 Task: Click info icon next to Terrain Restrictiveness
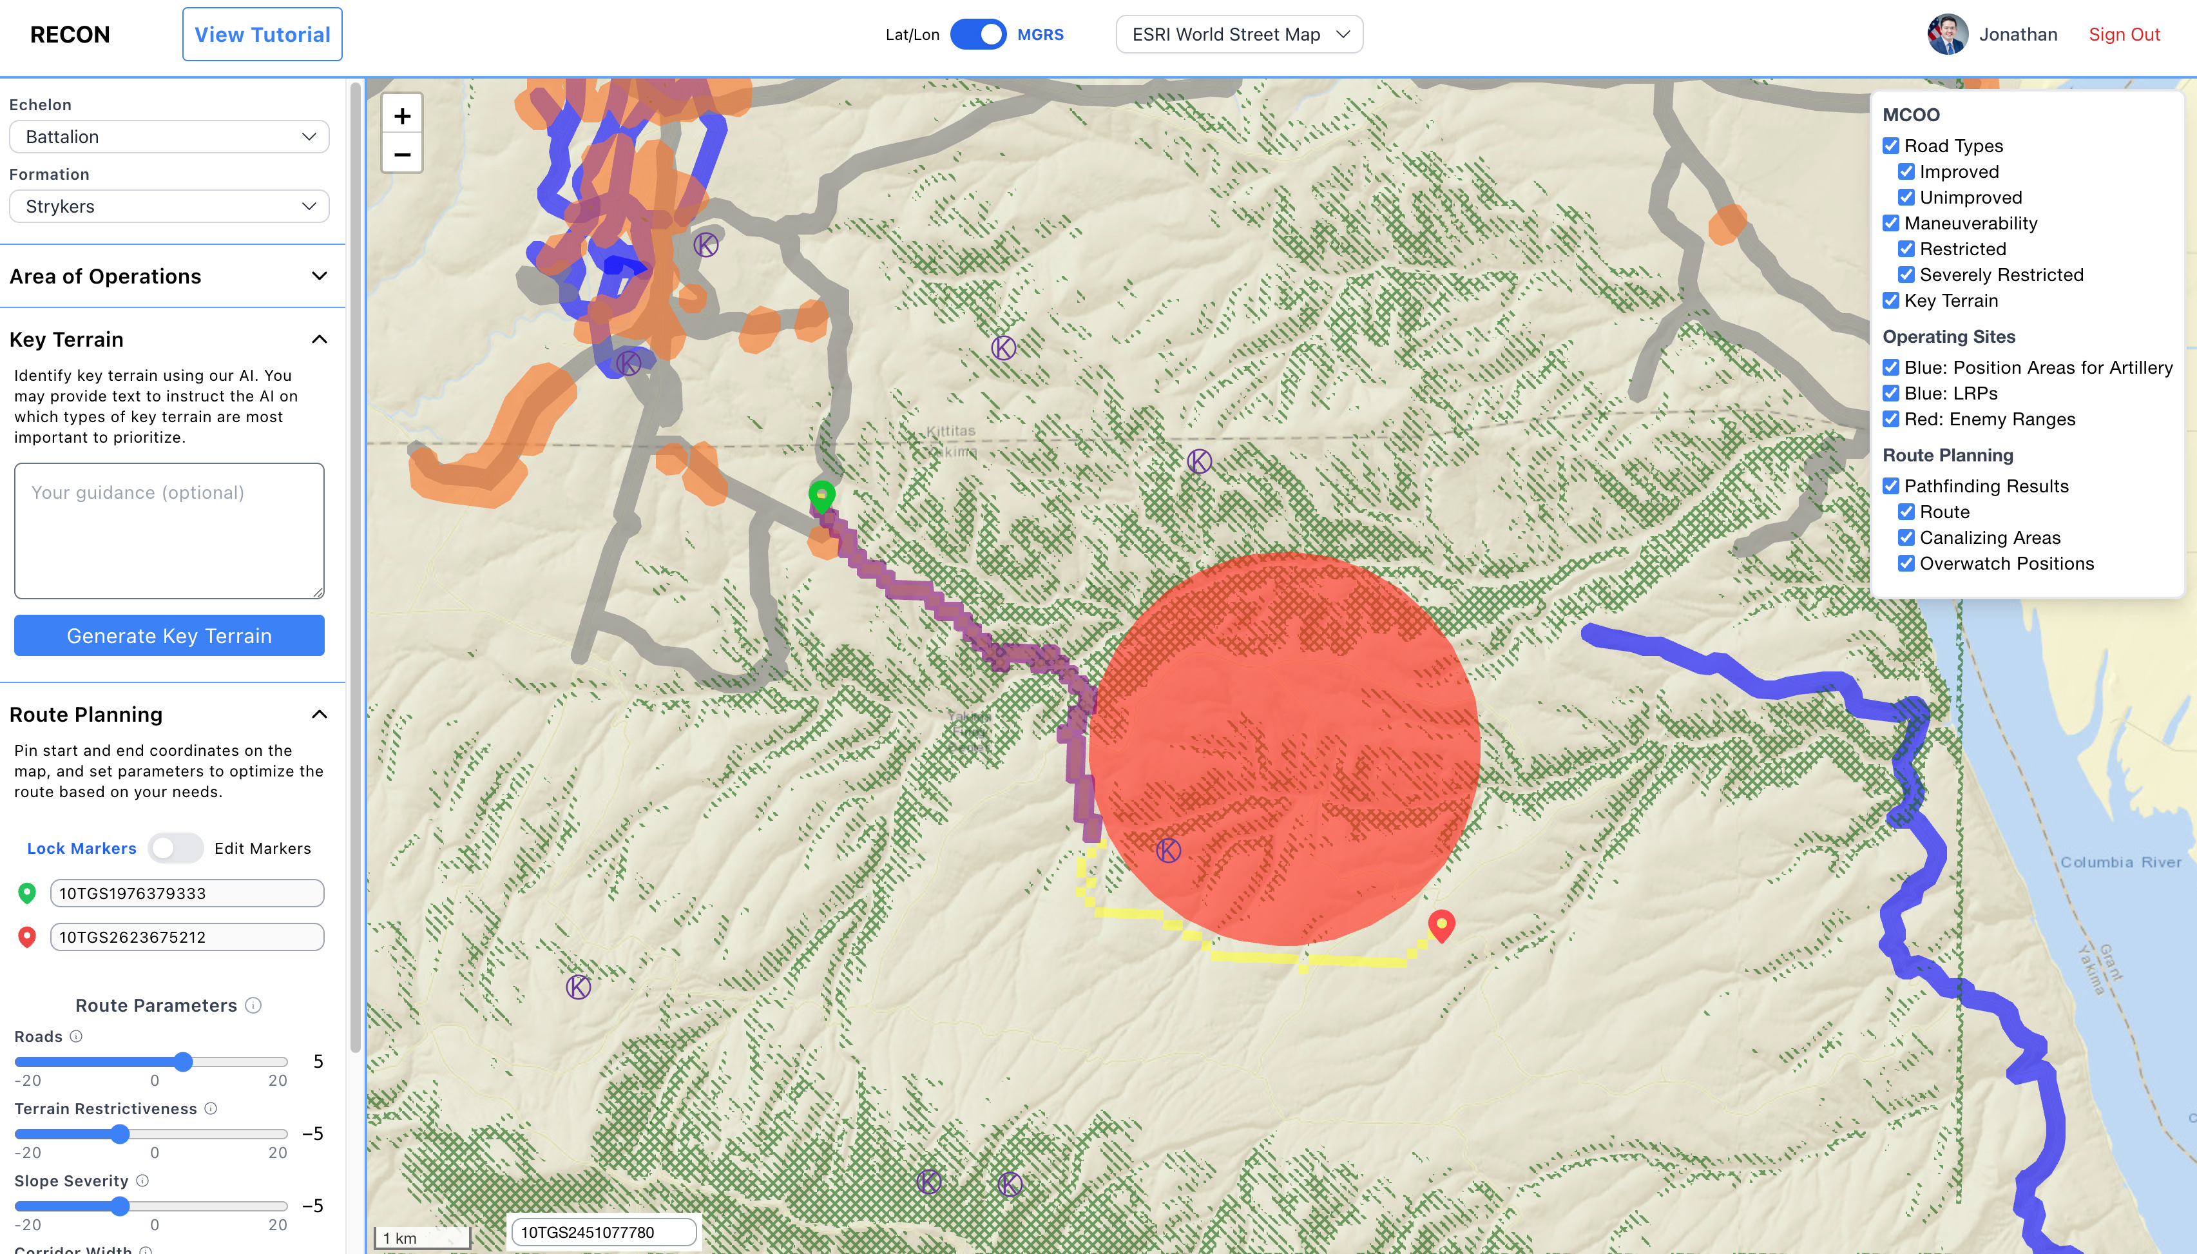pyautogui.click(x=211, y=1108)
